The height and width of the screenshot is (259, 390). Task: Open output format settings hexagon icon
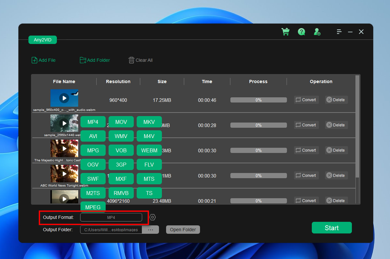[x=153, y=217]
